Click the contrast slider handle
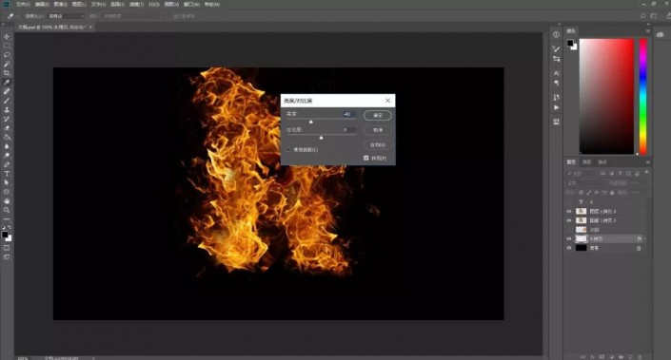Image resolution: width=671 pixels, height=360 pixels. coord(321,138)
